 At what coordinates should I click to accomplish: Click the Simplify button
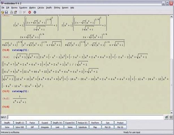tap(7, 123)
